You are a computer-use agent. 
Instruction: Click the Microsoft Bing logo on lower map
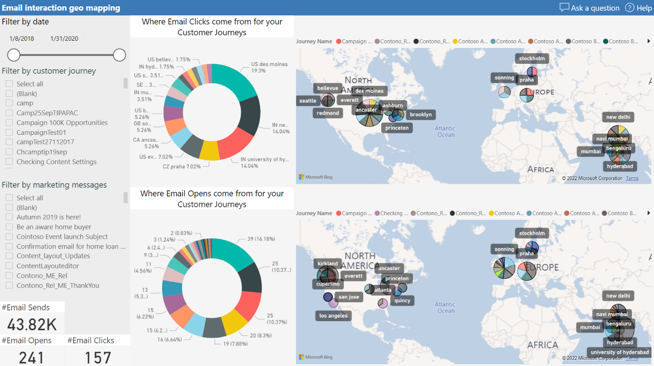(315, 357)
